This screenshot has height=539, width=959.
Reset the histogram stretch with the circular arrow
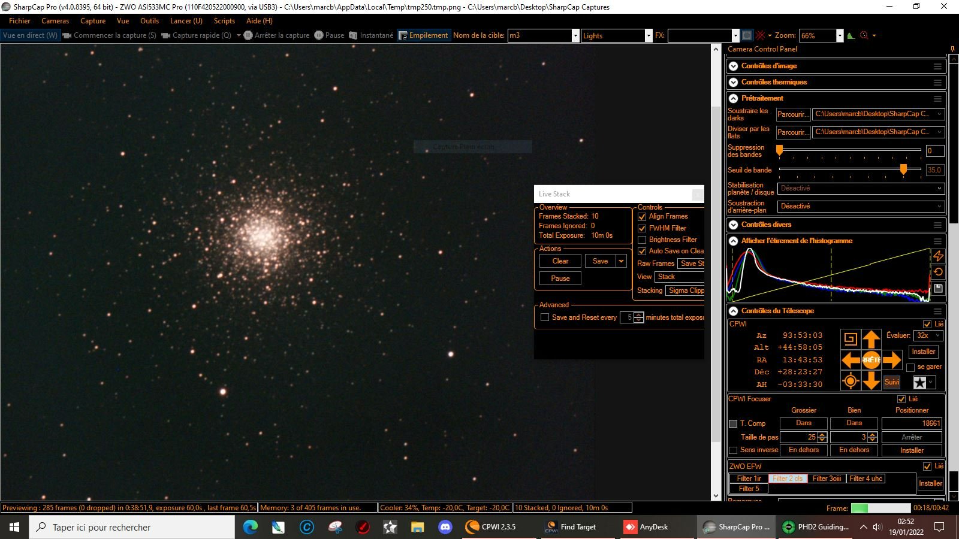click(938, 272)
